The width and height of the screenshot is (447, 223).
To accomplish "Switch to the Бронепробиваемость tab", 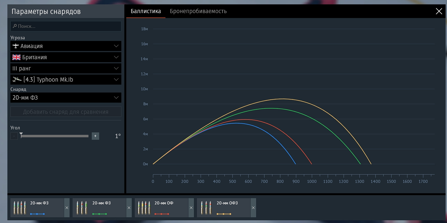I will click(x=198, y=11).
